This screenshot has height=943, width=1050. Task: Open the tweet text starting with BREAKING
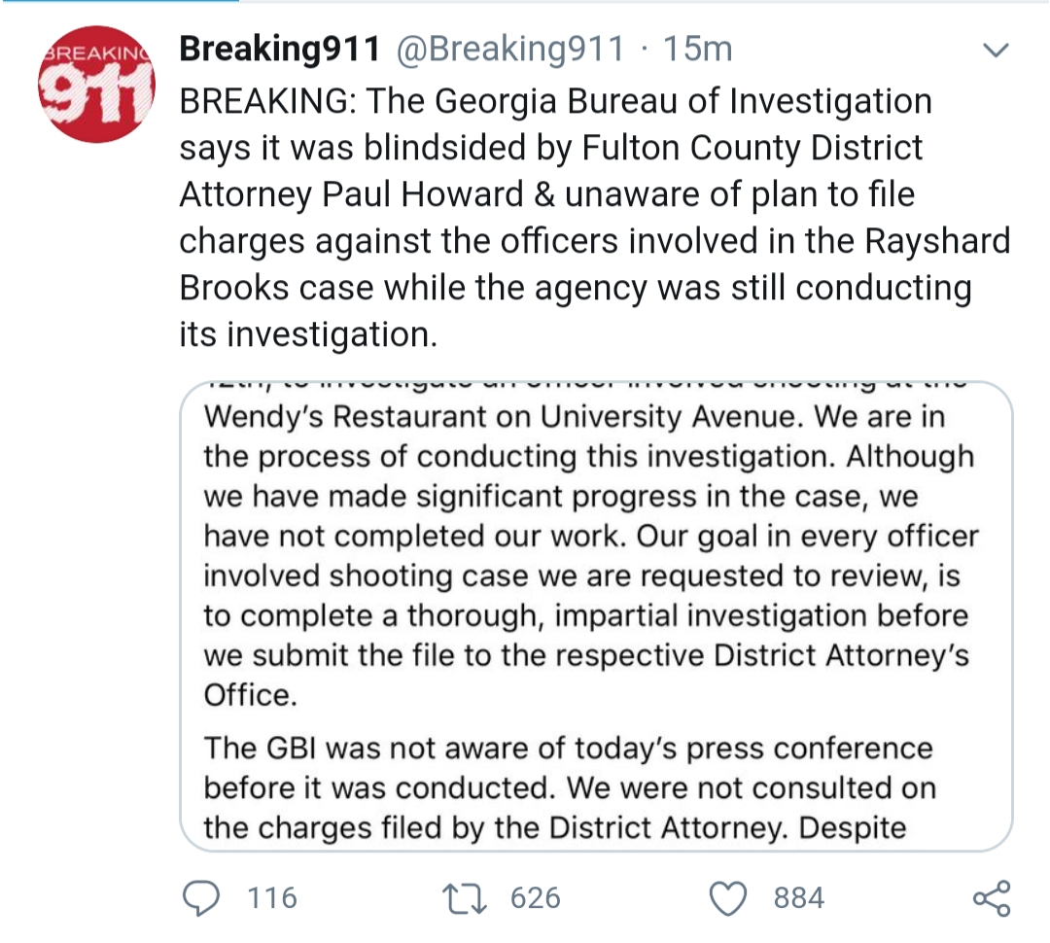[595, 218]
